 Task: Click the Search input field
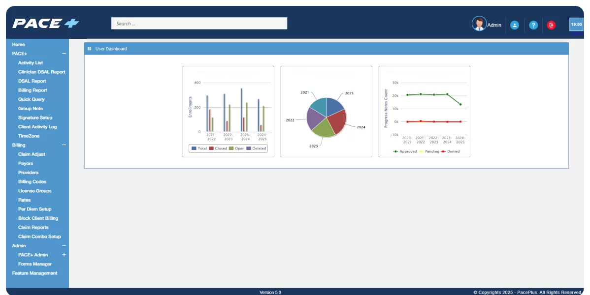click(199, 24)
